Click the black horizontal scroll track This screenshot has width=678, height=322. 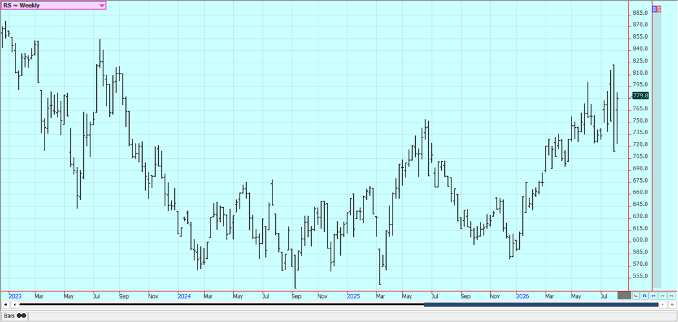click(x=221, y=305)
